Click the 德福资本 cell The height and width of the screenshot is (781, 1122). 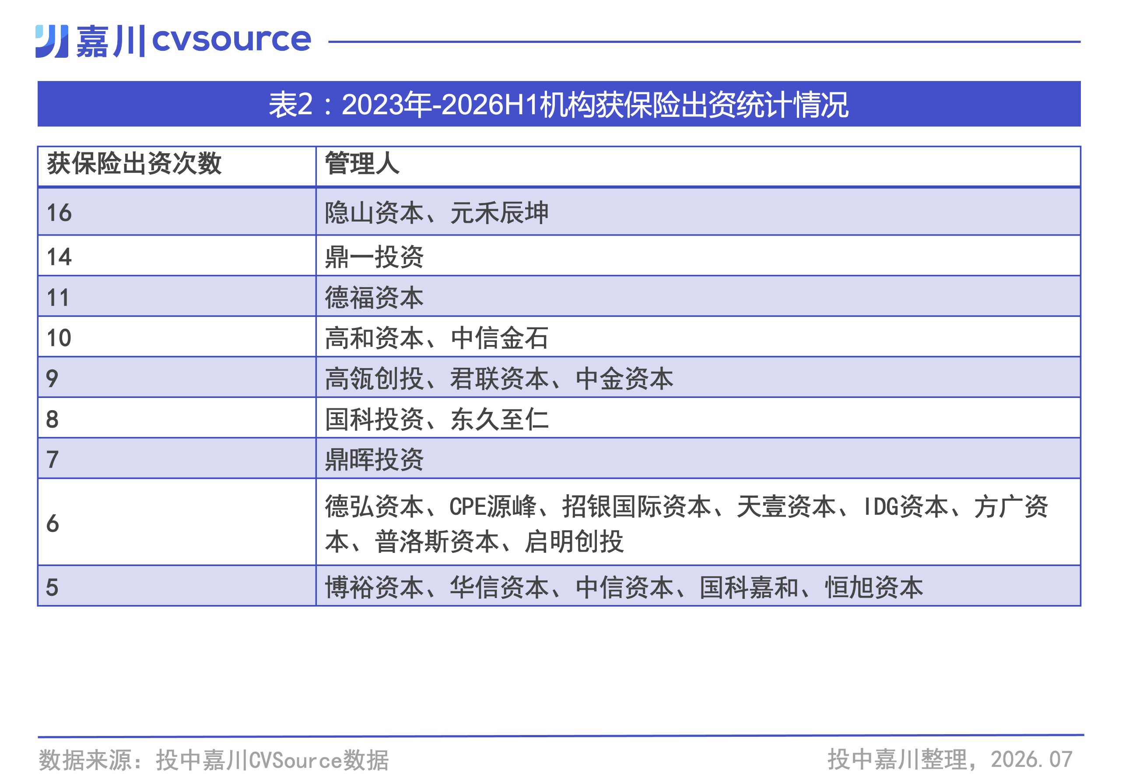click(x=698, y=296)
